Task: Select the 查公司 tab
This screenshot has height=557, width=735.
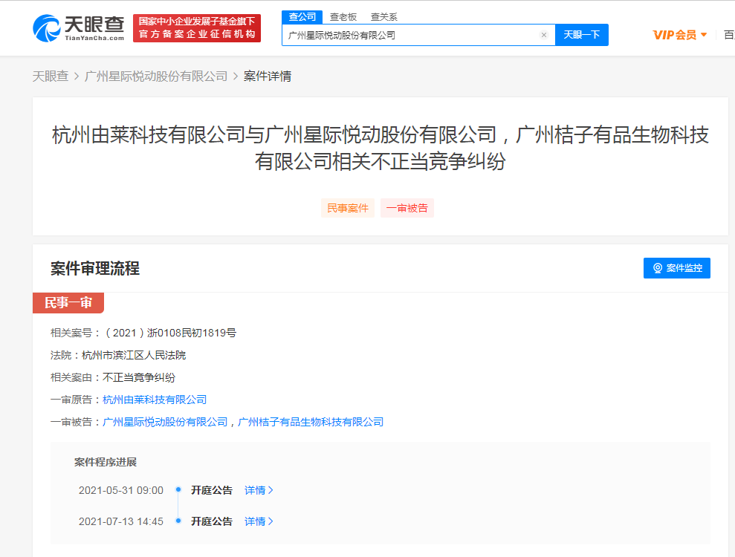Action: (x=301, y=16)
